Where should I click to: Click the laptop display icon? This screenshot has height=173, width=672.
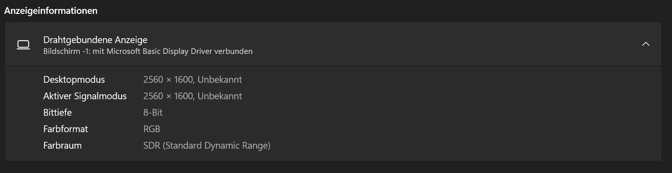pyautogui.click(x=23, y=45)
